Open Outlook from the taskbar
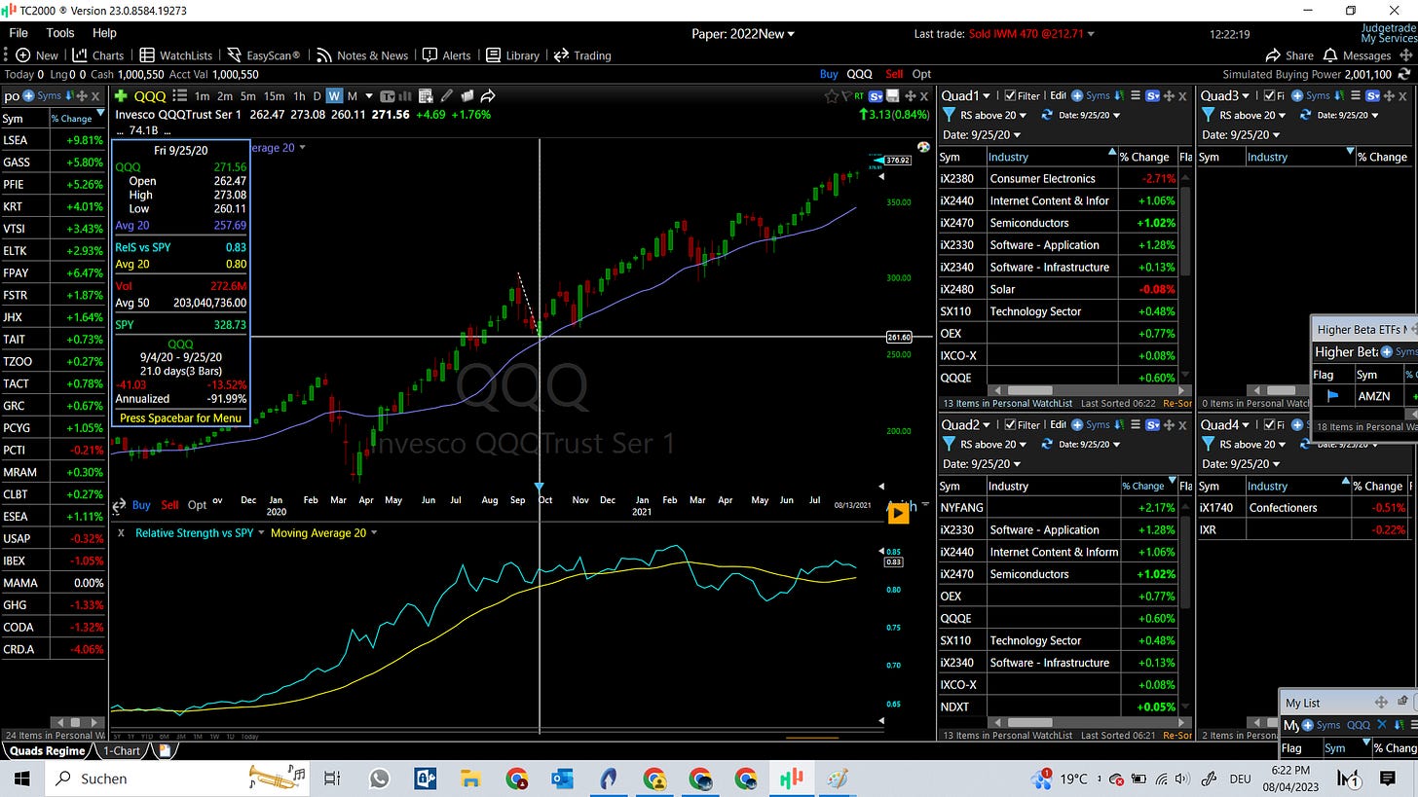1418x797 pixels. tap(562, 779)
